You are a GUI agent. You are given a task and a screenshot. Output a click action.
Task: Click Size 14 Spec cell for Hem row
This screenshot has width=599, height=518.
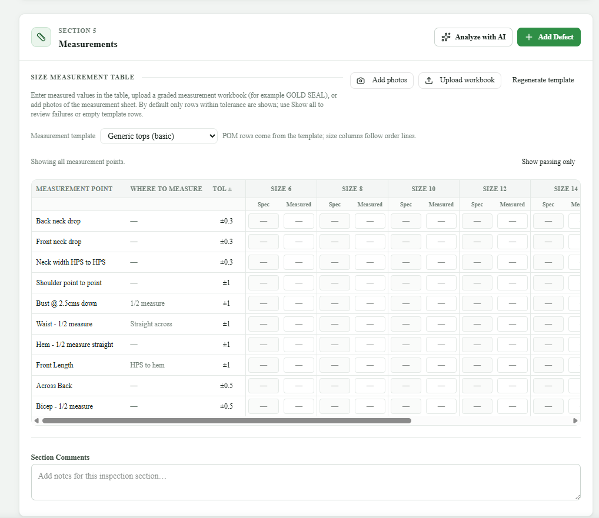[x=548, y=345]
